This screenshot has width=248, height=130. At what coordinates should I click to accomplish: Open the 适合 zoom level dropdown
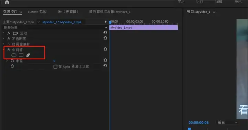227,122
